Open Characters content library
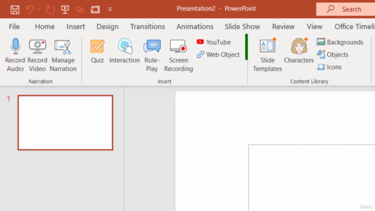This screenshot has height=211, width=375. [x=299, y=51]
